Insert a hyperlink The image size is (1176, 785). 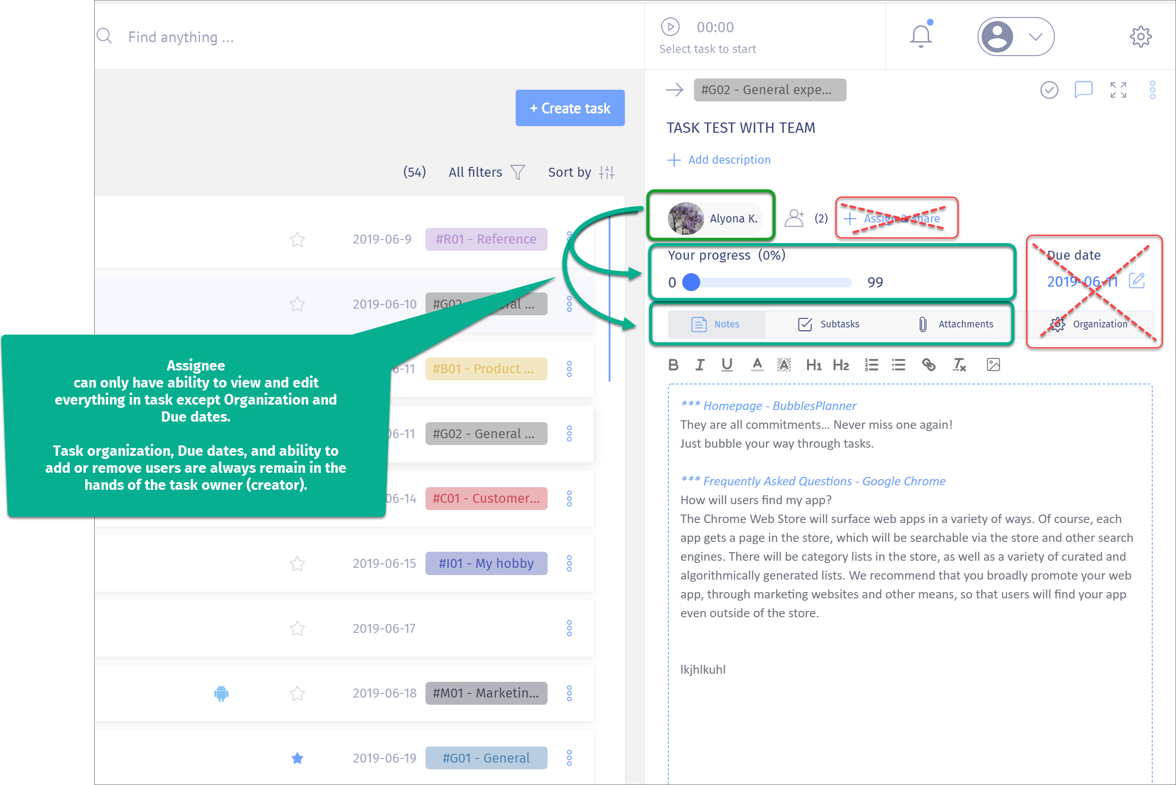coord(929,365)
